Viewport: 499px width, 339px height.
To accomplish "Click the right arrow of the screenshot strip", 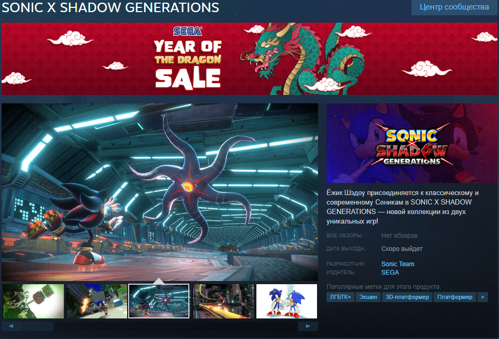I will 308,326.
